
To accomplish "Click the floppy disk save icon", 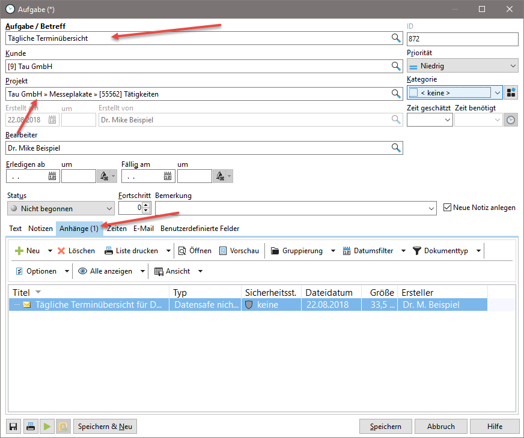I will 13,427.
